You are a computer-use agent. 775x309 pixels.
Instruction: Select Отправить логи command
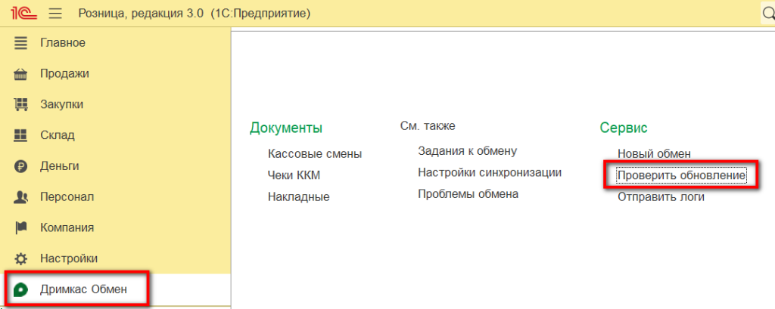point(661,197)
